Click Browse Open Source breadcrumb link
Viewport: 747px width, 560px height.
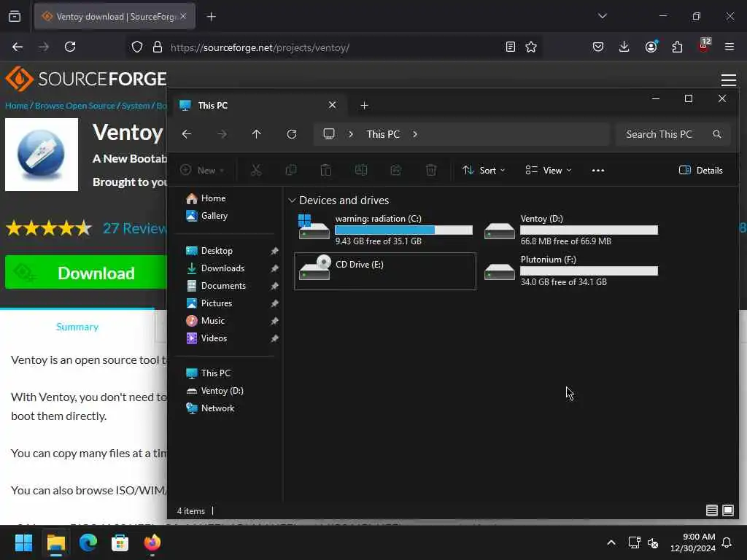coord(75,106)
